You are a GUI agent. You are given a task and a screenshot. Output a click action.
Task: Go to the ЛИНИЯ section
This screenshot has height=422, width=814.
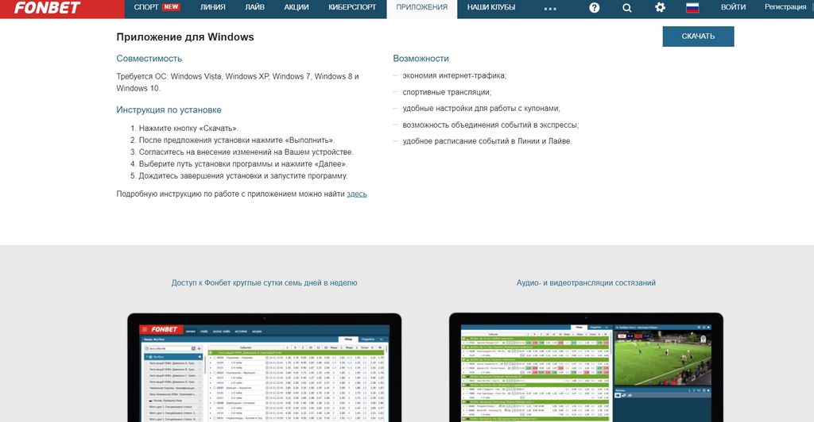(x=213, y=7)
